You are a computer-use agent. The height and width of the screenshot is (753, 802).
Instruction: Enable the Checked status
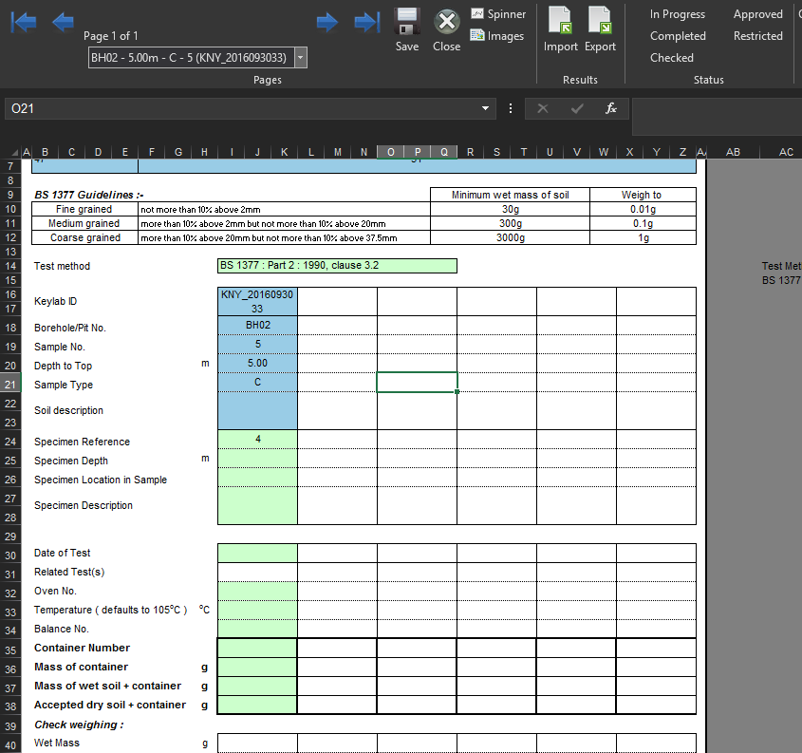pyautogui.click(x=671, y=58)
